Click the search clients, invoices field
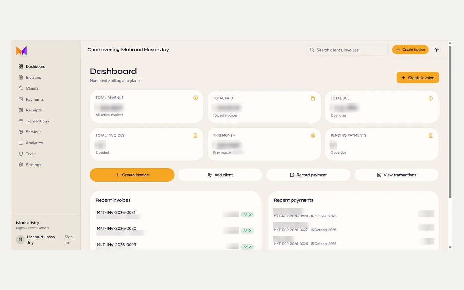 [x=347, y=50]
